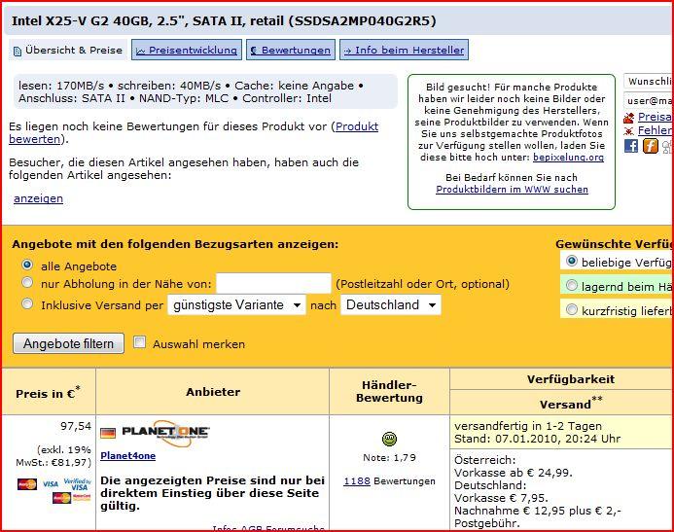This screenshot has height=532, width=674.
Task: Click the Anbieter column header
Action: click(x=213, y=392)
